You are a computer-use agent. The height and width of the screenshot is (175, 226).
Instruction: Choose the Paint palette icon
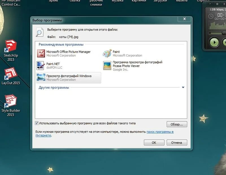click(x=107, y=53)
